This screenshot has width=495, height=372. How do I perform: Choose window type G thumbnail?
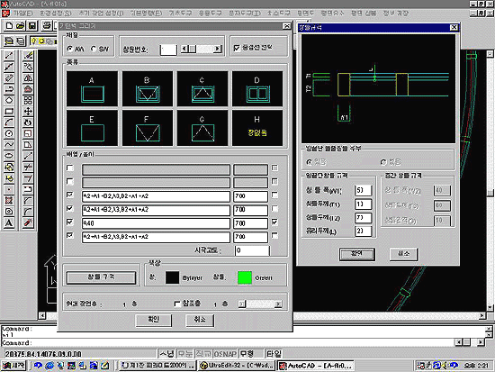point(202,128)
